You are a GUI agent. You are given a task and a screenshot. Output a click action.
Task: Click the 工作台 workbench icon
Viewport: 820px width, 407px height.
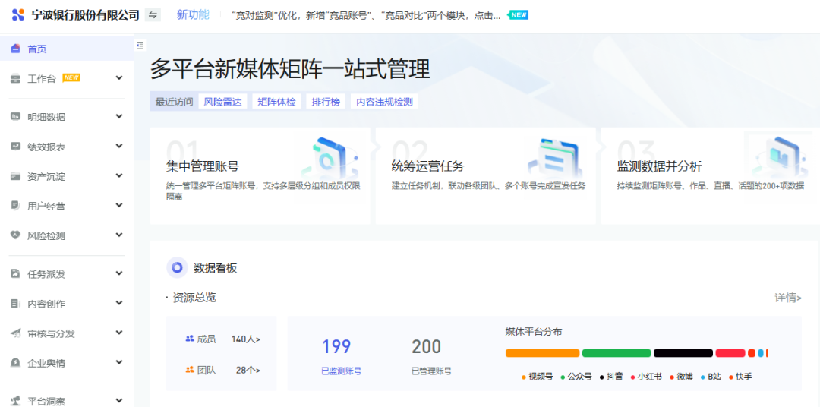point(15,78)
